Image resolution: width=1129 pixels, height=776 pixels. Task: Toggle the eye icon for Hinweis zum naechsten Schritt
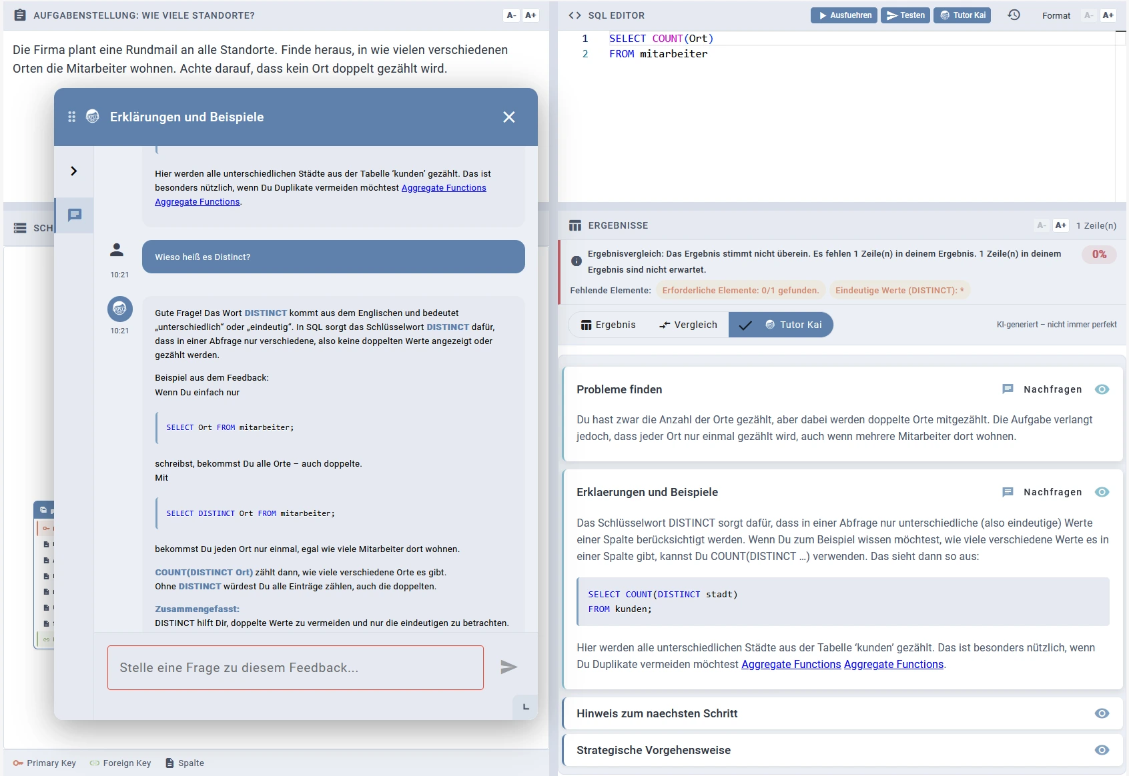click(x=1103, y=713)
